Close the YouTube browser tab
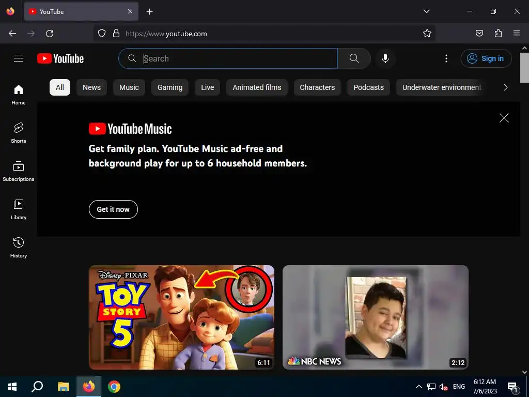This screenshot has width=529, height=397. [130, 11]
